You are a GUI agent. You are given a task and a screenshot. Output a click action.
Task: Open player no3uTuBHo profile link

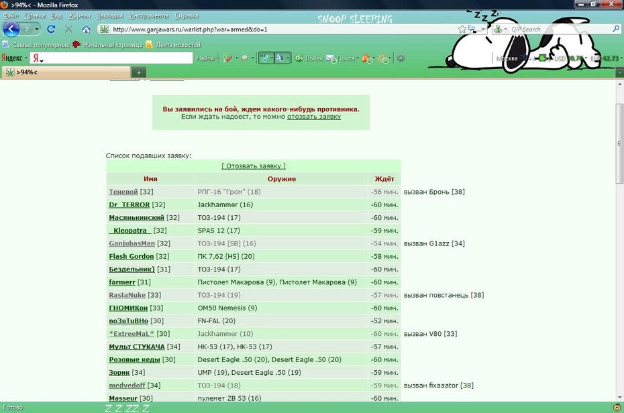pos(129,320)
